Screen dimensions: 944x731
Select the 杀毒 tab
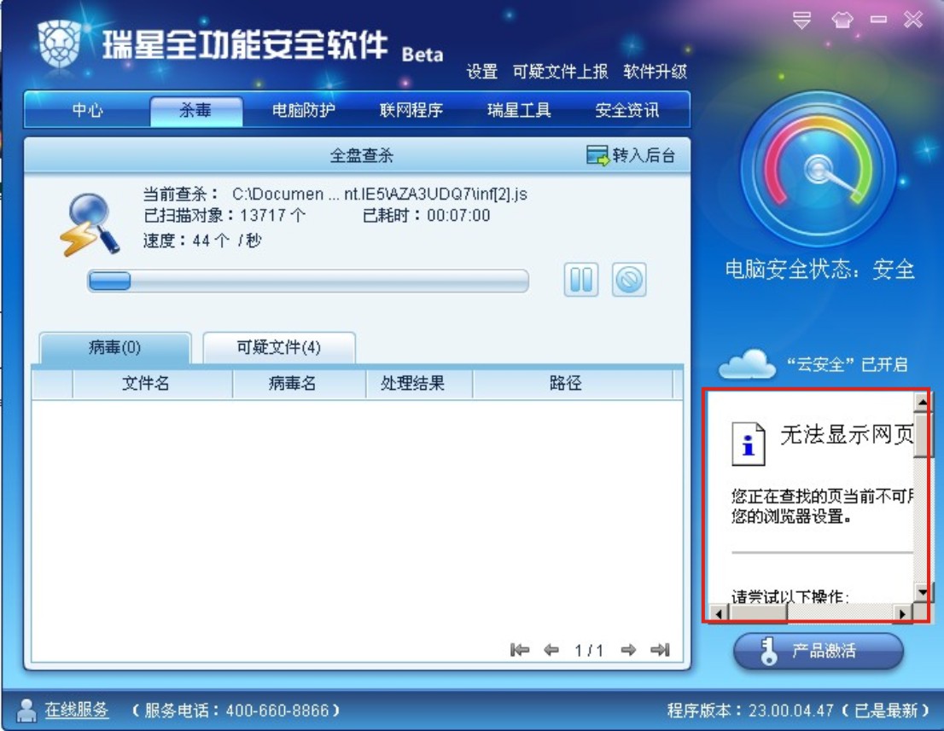195,111
